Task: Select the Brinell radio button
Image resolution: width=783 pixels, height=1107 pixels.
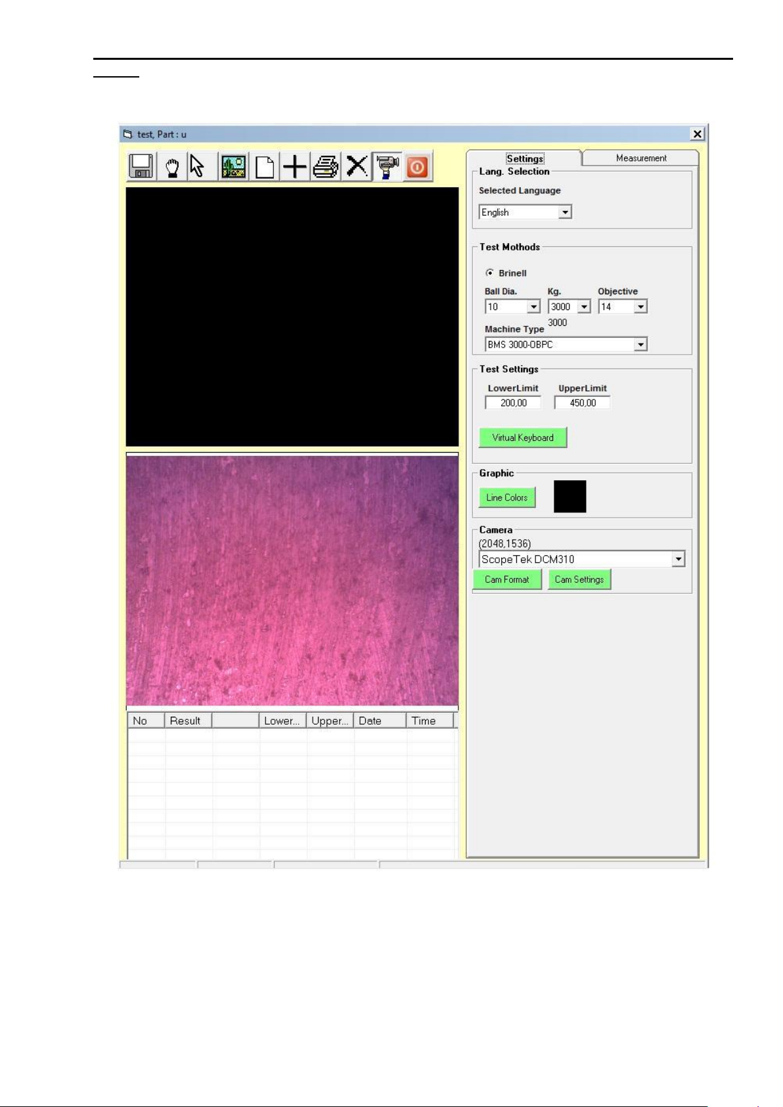Action: tap(489, 273)
